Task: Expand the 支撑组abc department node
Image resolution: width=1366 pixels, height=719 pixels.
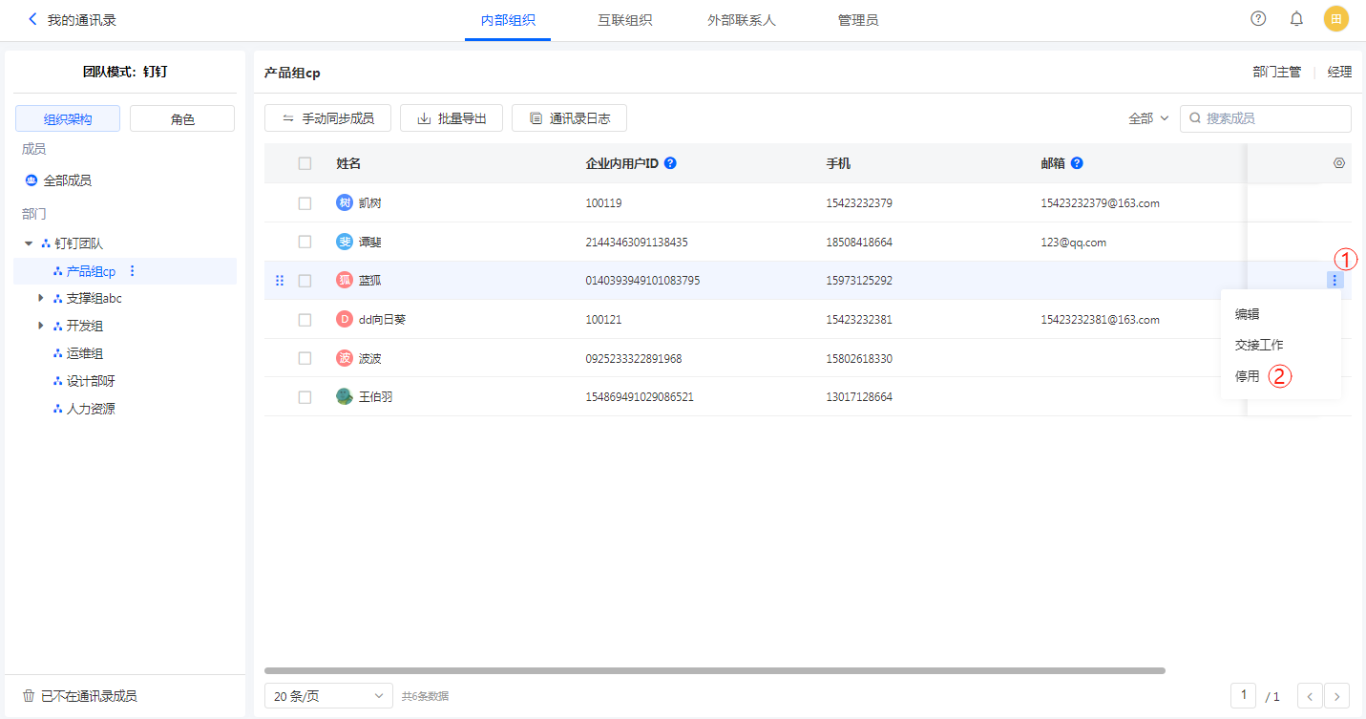Action: point(41,299)
